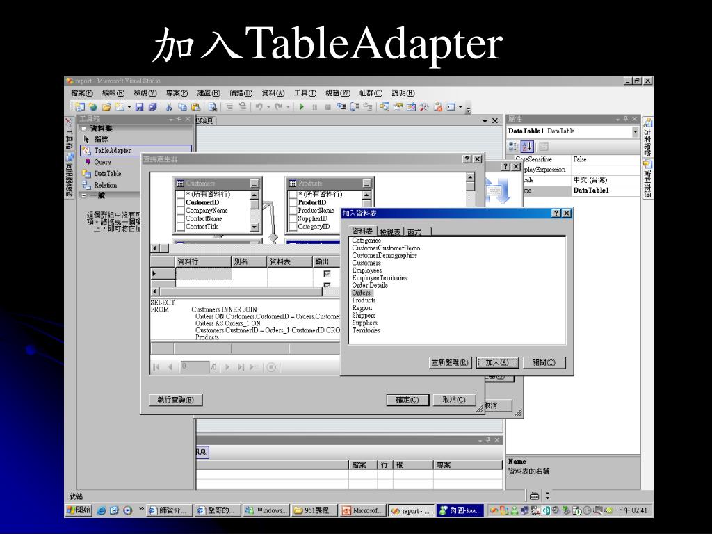Screen dimensions: 712x534
Task: Click the green Start Debugging play icon
Action: pos(302,107)
